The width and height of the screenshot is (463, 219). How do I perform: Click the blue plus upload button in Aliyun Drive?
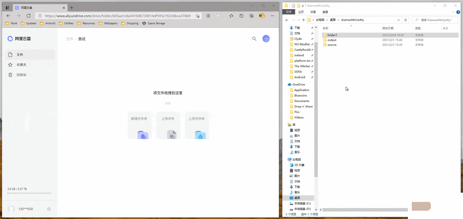pyautogui.click(x=266, y=39)
